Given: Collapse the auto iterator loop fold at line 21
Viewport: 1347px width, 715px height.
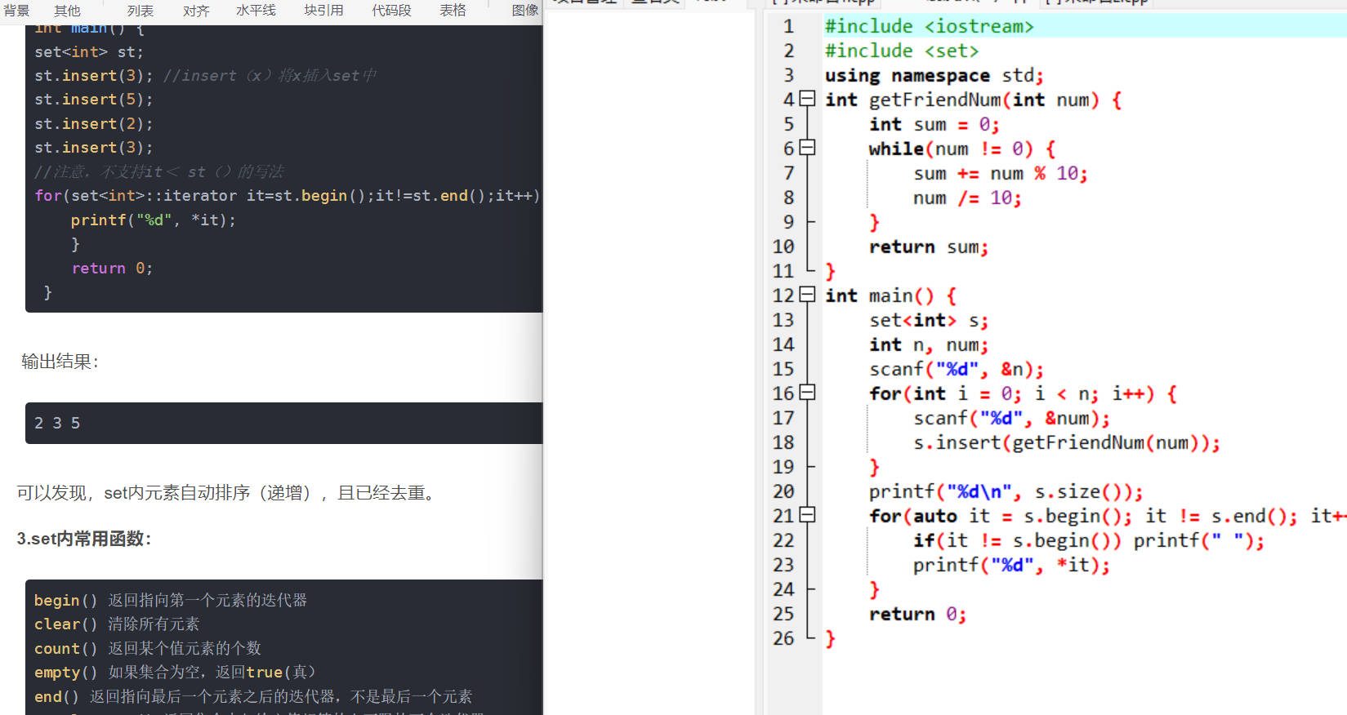Looking at the screenshot, I should [x=807, y=515].
